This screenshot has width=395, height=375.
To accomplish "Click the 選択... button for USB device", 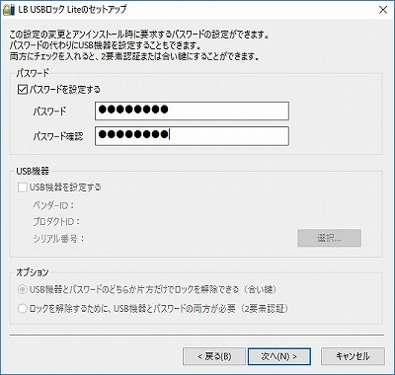I will click(x=329, y=238).
